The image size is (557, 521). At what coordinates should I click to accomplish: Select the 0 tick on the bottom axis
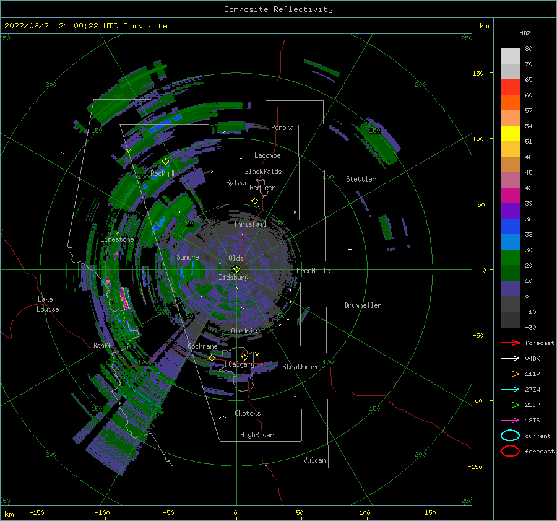pos(235,512)
